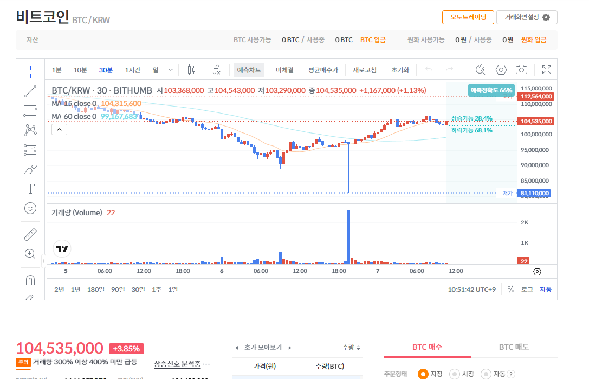
Task: Click the previous arrow beside 호가 모아보기
Action: tap(237, 348)
